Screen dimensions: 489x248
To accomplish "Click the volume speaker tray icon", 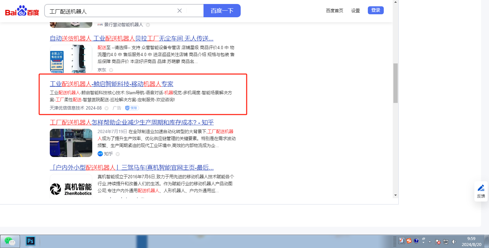I will pyautogui.click(x=454, y=241).
